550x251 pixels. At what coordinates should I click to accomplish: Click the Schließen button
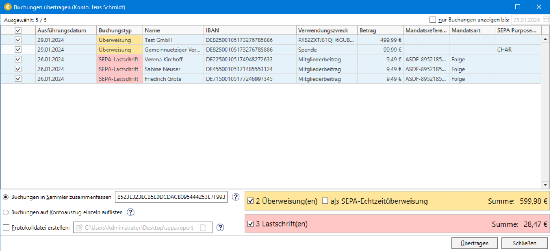(x=524, y=243)
